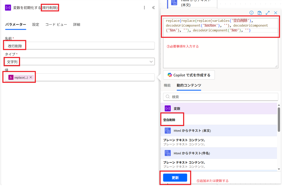The height and width of the screenshot is (186, 282).
Task: Click the 名前 field containing 改行削除
Action: click(79, 46)
